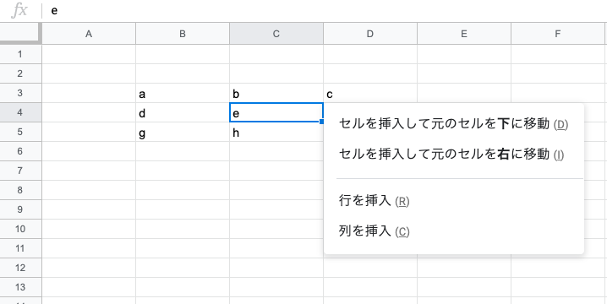607x304 pixels.
Task: Click cell C5 containing h
Action: [276, 132]
